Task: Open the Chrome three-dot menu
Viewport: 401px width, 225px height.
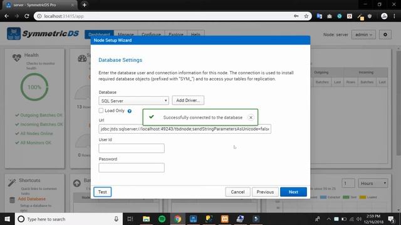Action: [x=394, y=16]
